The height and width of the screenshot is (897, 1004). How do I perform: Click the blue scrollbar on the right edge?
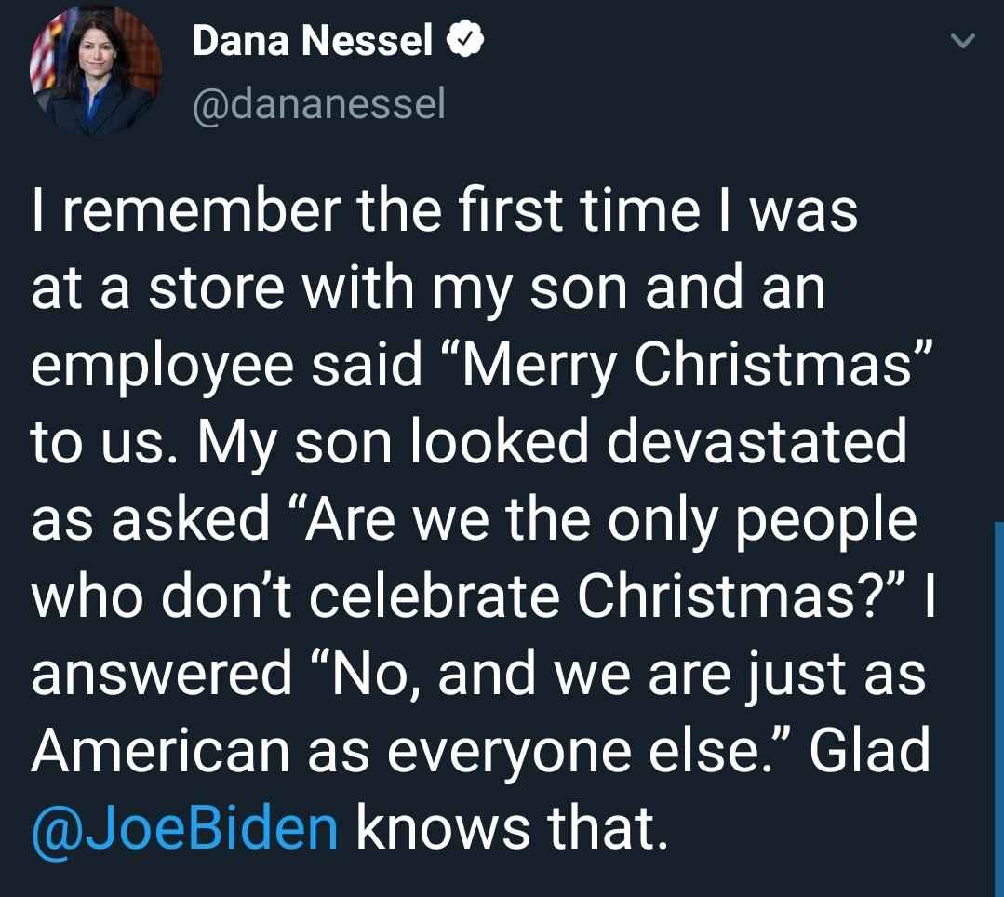(999, 707)
